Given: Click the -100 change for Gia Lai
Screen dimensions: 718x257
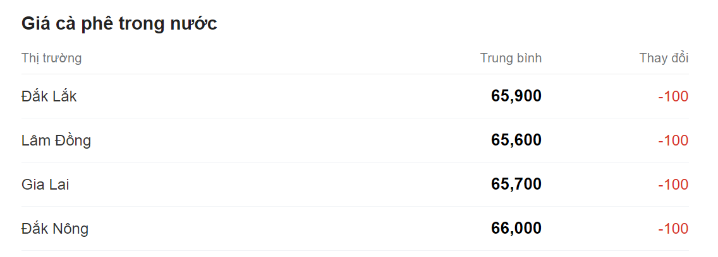Looking at the screenshot, I should click(673, 185).
